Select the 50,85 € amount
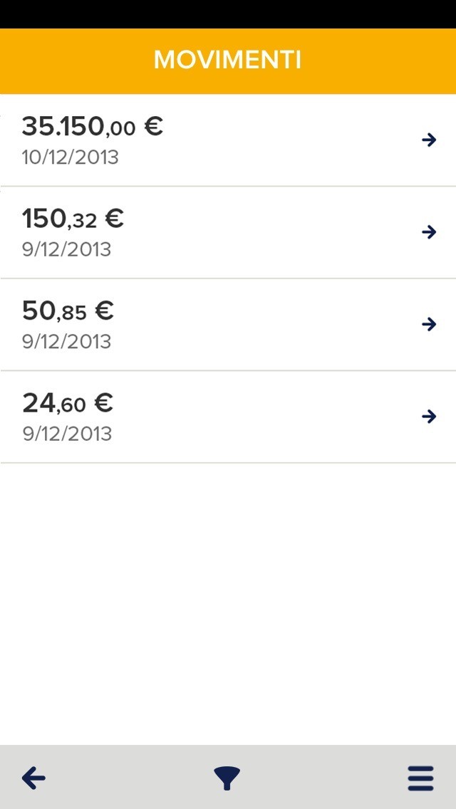 [68, 311]
